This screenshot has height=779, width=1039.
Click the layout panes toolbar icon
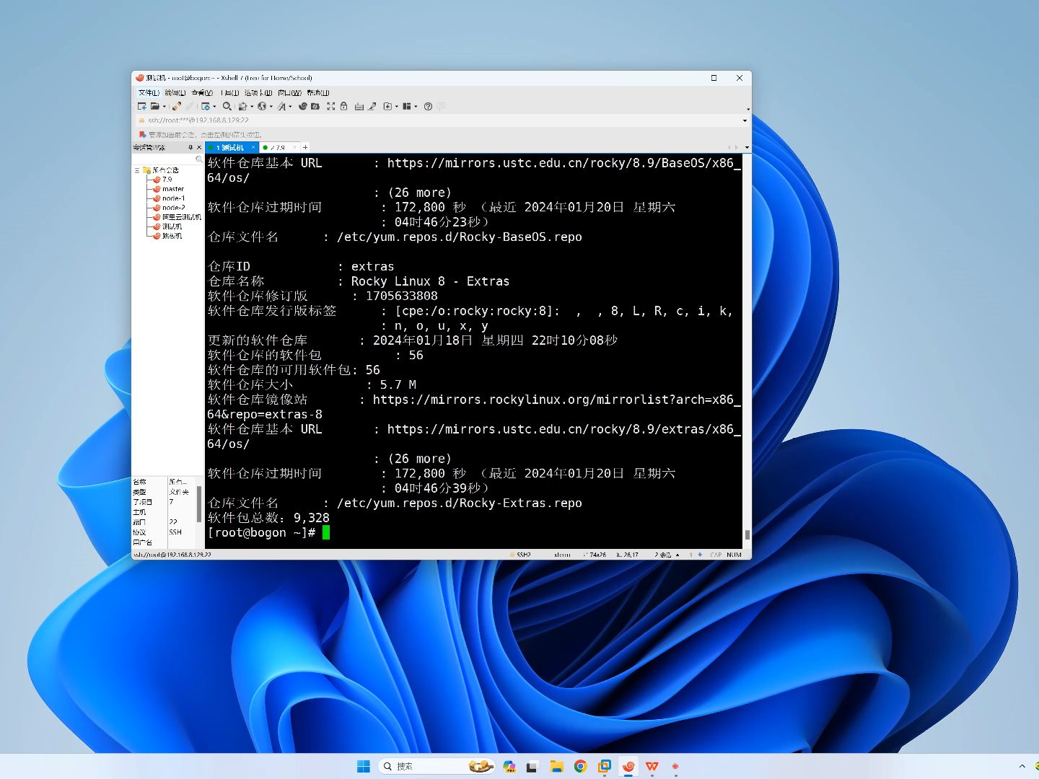(407, 106)
